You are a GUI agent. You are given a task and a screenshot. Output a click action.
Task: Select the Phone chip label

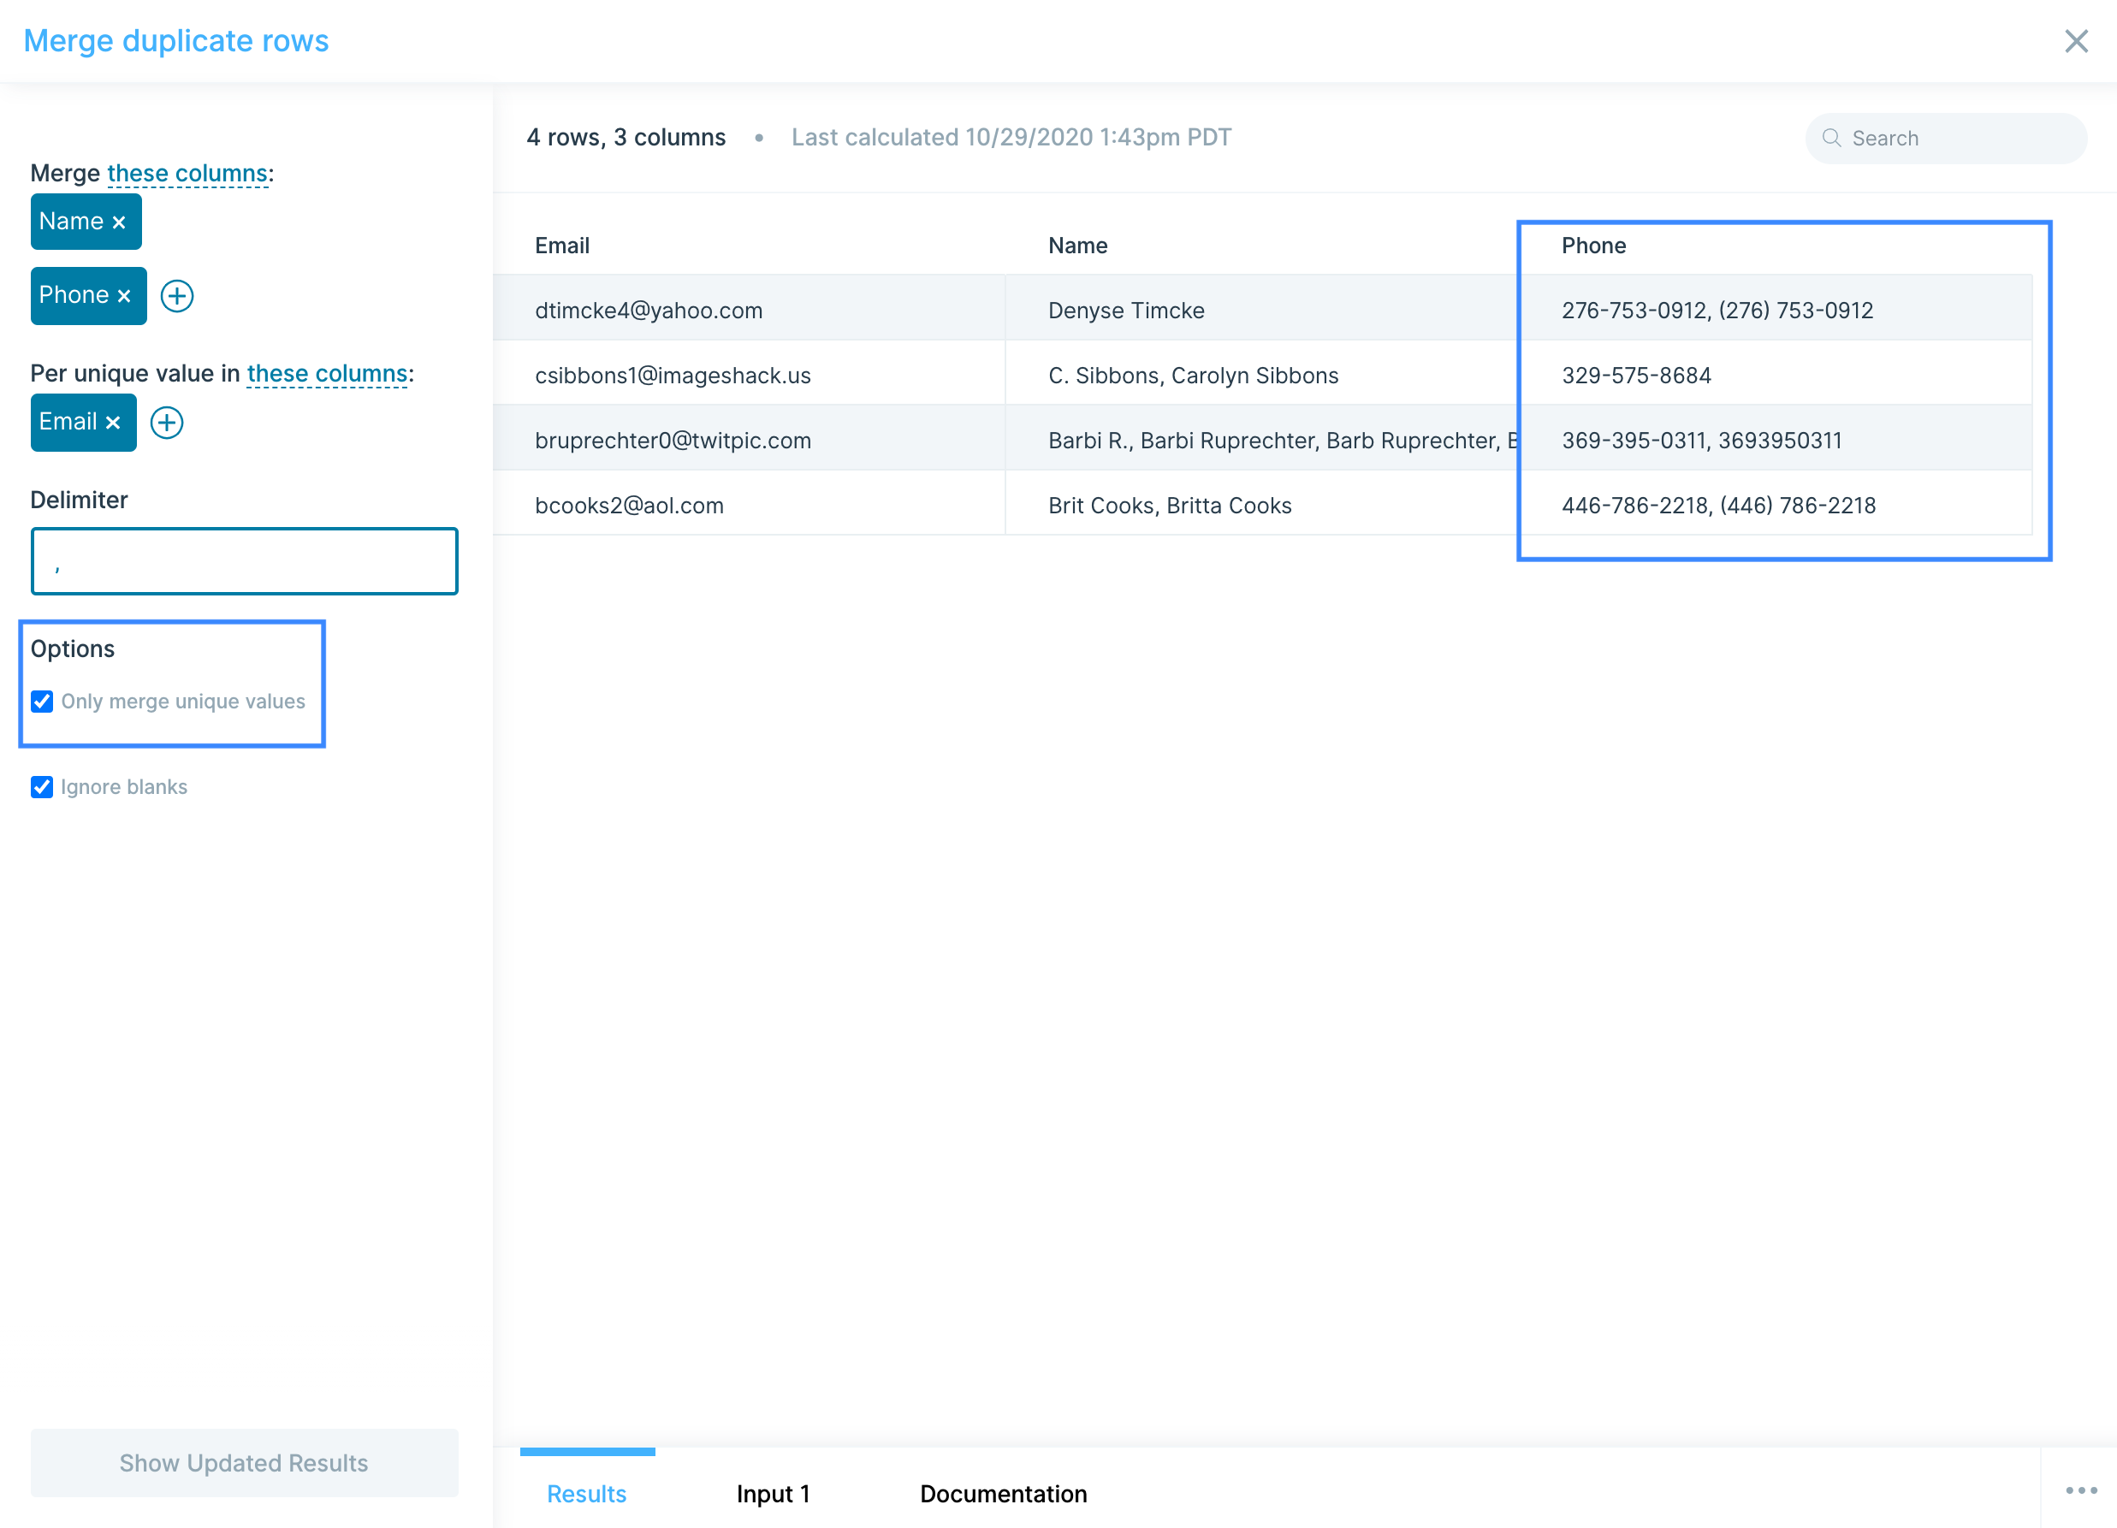tap(74, 295)
